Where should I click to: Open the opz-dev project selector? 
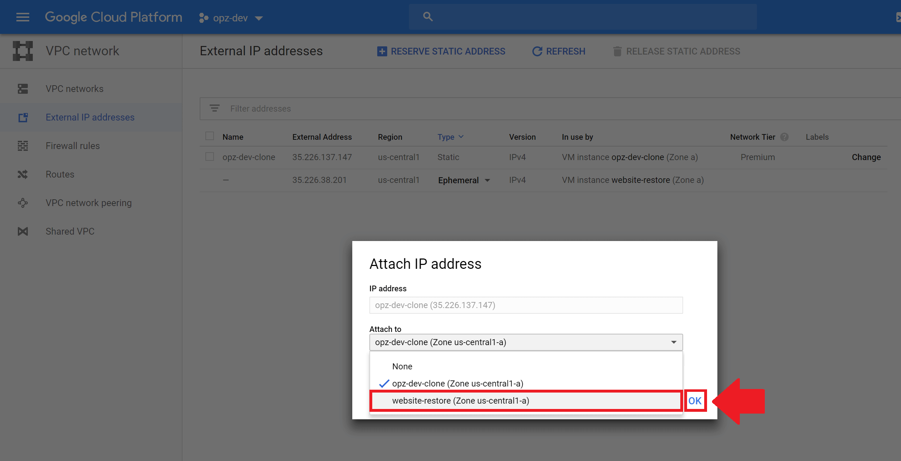point(231,18)
